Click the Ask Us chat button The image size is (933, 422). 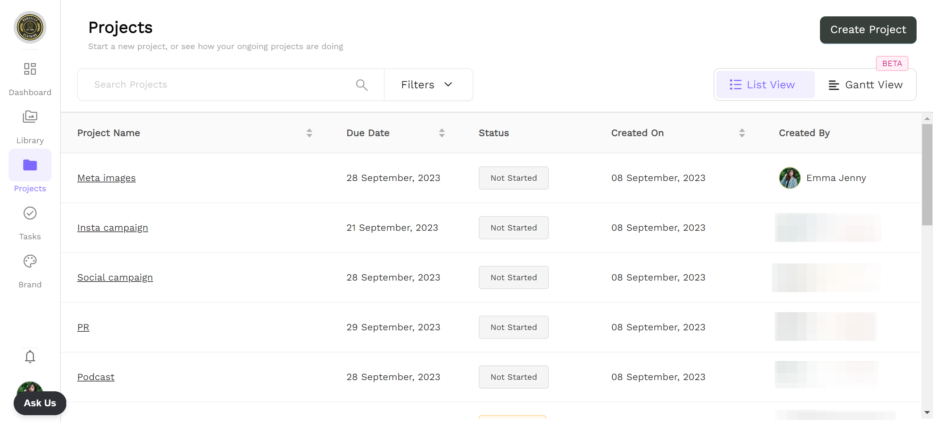tap(40, 403)
